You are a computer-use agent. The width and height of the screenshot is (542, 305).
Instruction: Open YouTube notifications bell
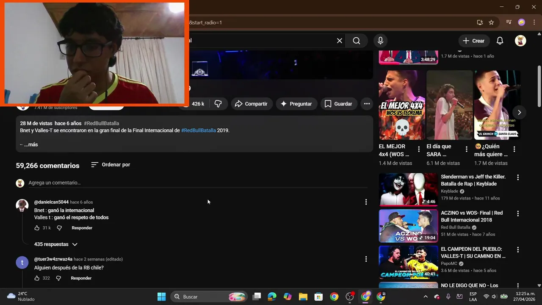[500, 41]
